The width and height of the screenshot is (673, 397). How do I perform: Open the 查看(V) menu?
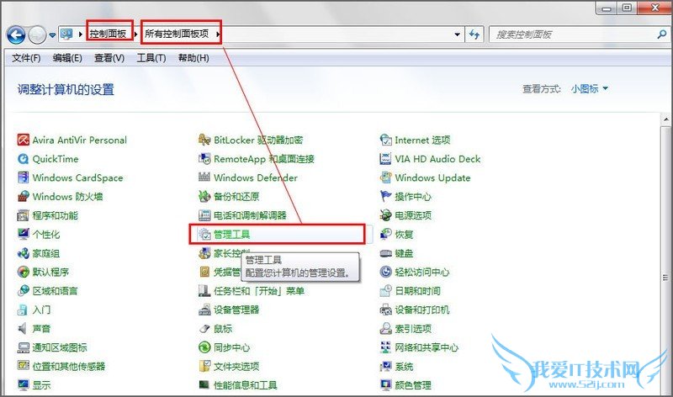pos(109,58)
